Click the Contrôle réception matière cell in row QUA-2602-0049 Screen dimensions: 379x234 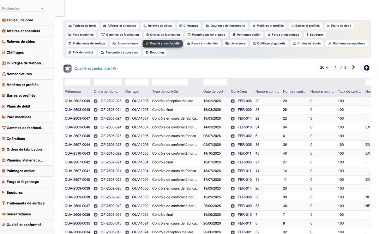(173, 101)
